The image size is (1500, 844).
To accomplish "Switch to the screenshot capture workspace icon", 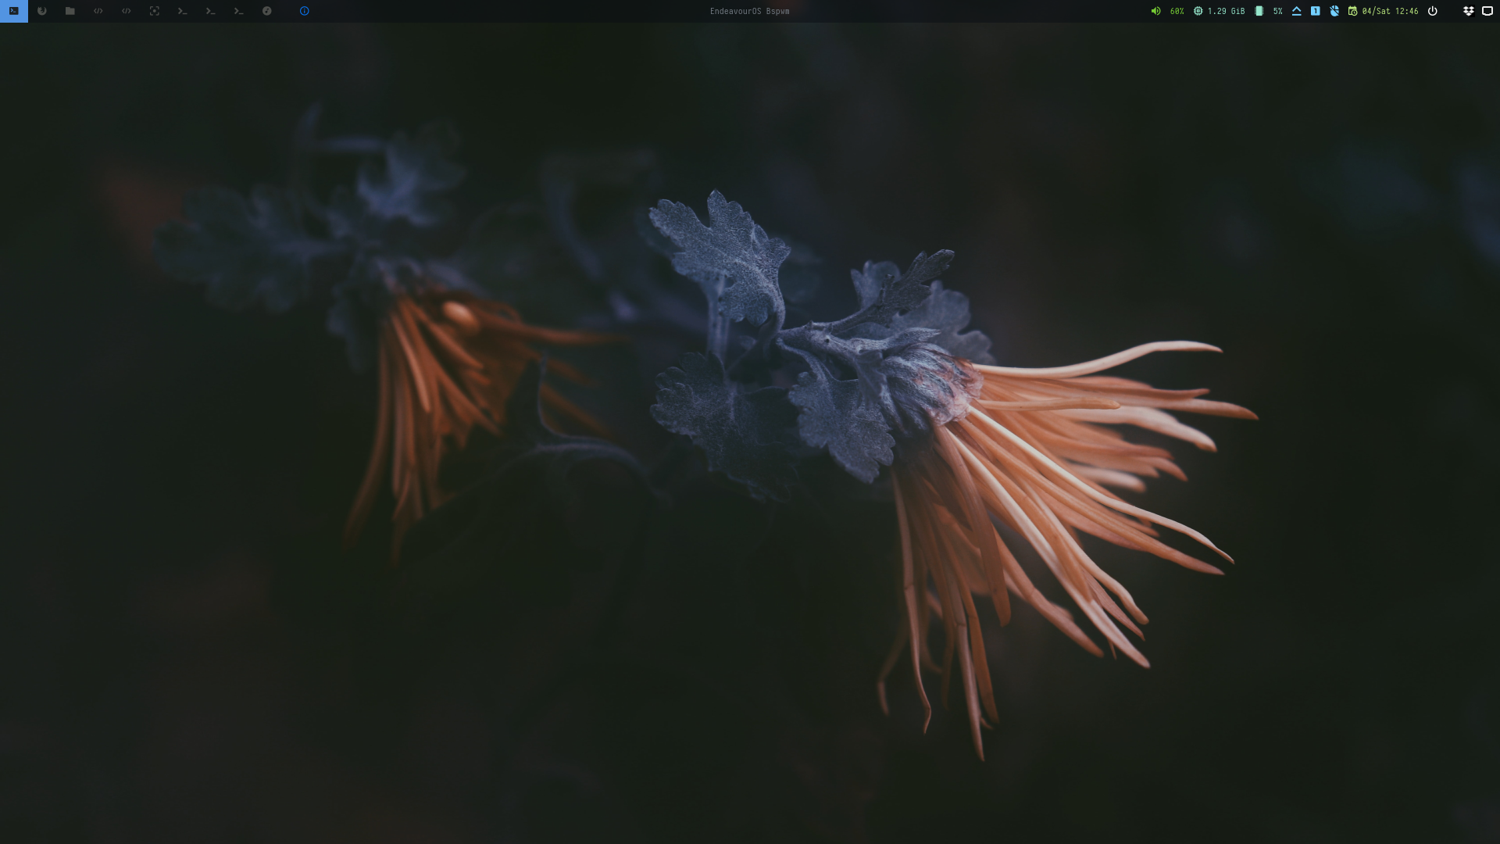I will [155, 11].
